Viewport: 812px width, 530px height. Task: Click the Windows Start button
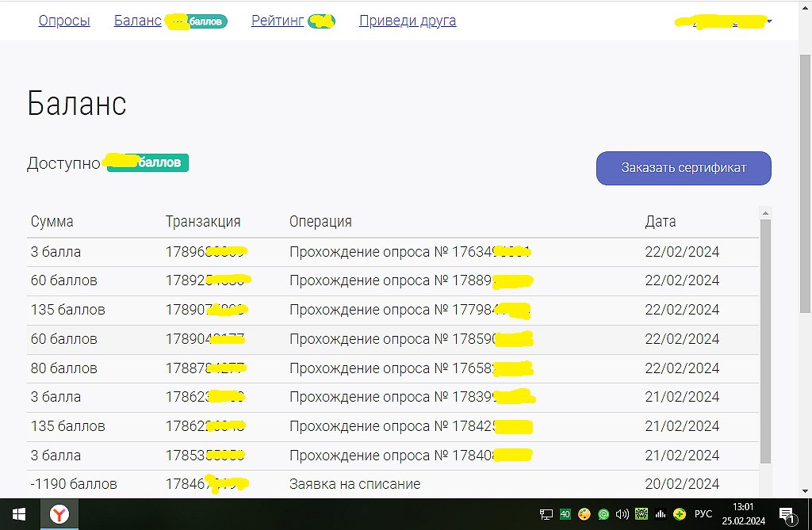17,514
